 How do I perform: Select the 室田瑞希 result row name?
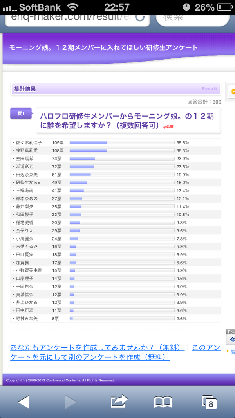click(x=27, y=159)
